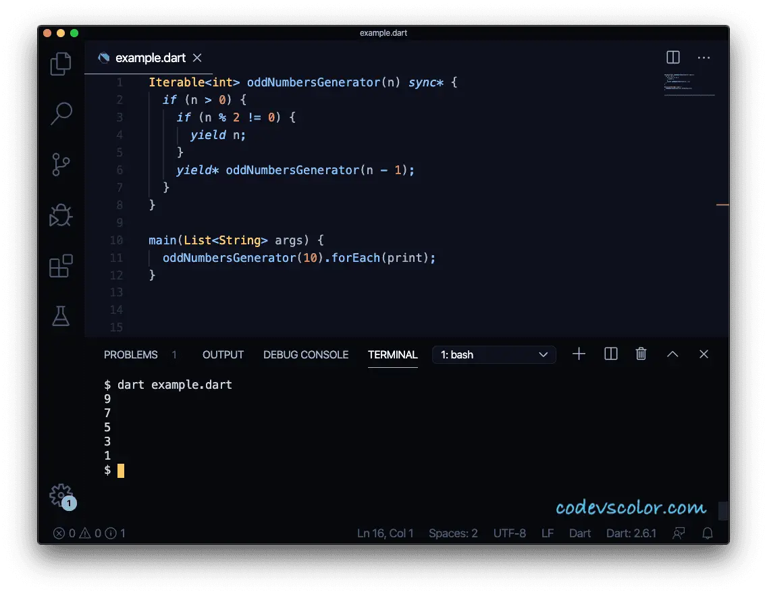Select the example.dart editor tab

[149, 57]
